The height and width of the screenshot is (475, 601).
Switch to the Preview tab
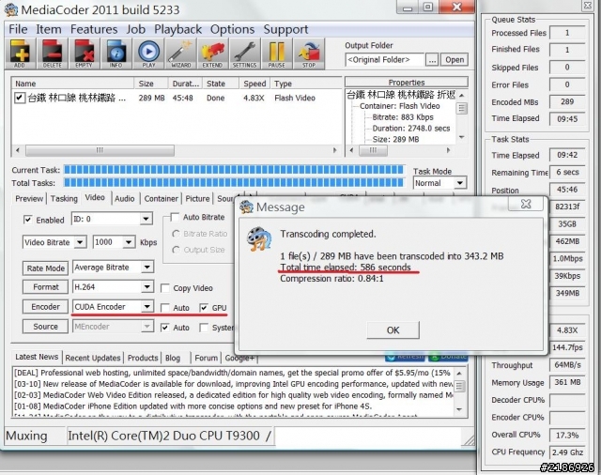pyautogui.click(x=29, y=199)
